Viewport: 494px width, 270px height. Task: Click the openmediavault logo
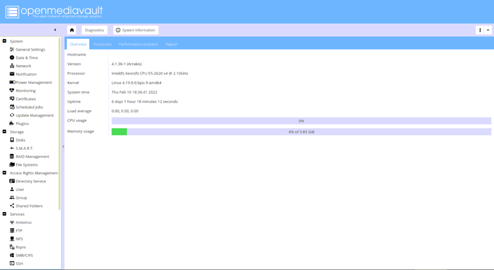click(x=54, y=12)
